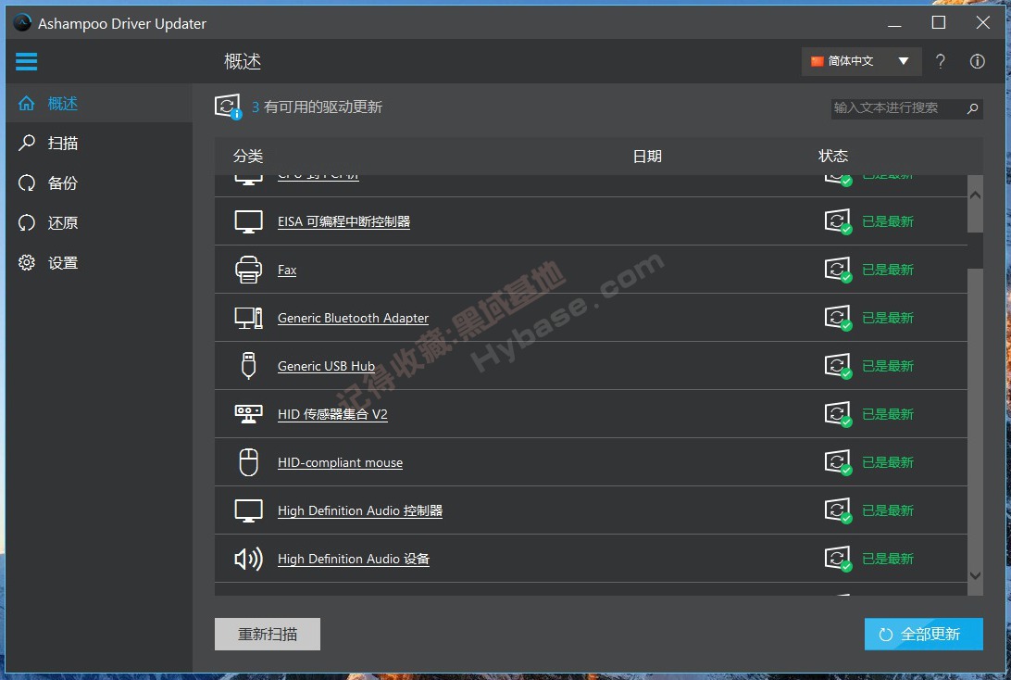Viewport: 1011px width, 680px height.
Task: Open the Generic Bluetooth Adapter link
Action: pos(353,318)
